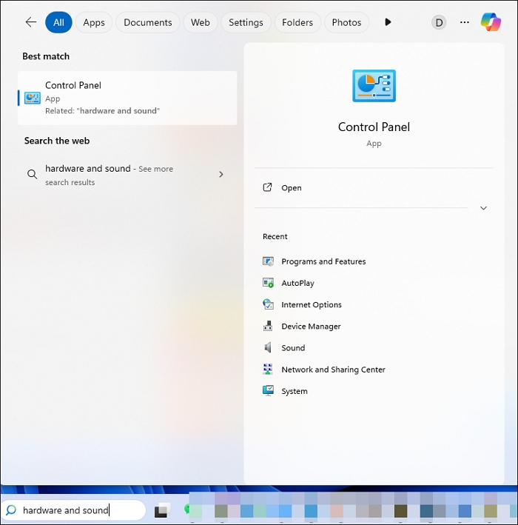Show more filter tabs with play arrow
This screenshot has width=518, height=525.
click(388, 22)
